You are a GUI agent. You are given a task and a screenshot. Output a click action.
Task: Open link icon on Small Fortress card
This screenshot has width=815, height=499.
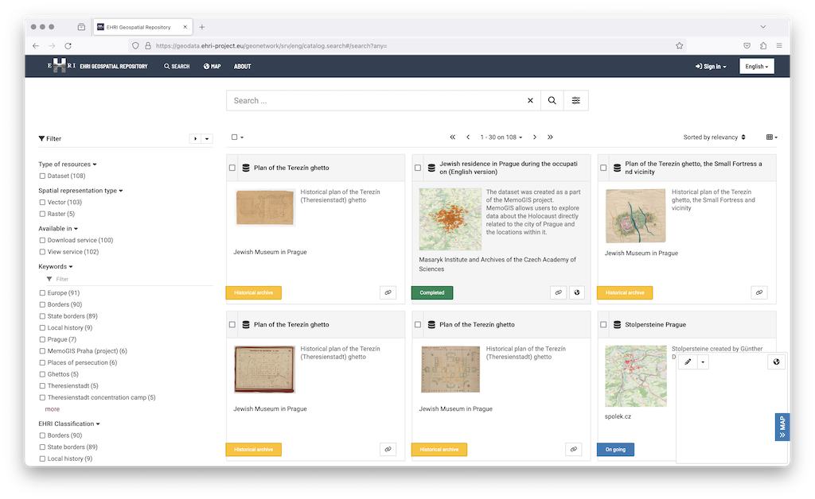point(759,292)
